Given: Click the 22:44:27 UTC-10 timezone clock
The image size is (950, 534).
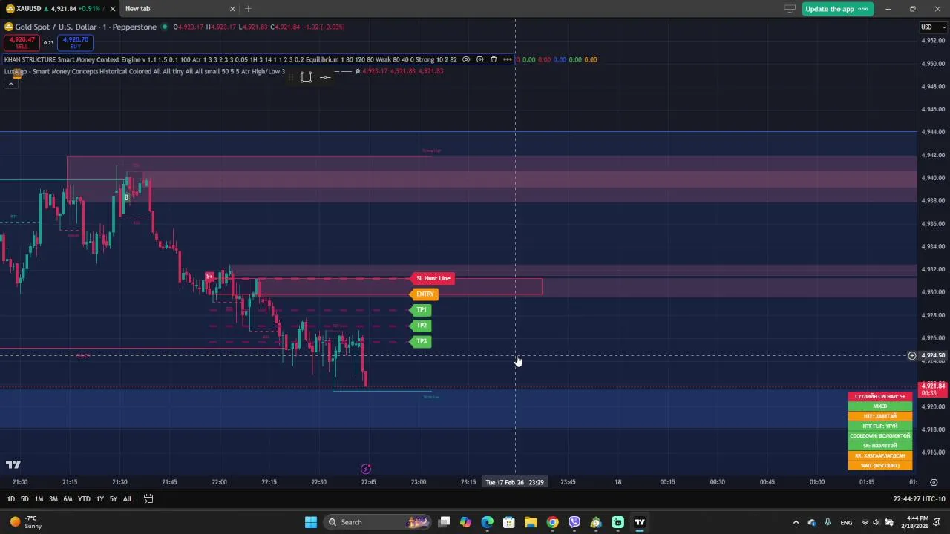Looking at the screenshot, I should (x=919, y=499).
